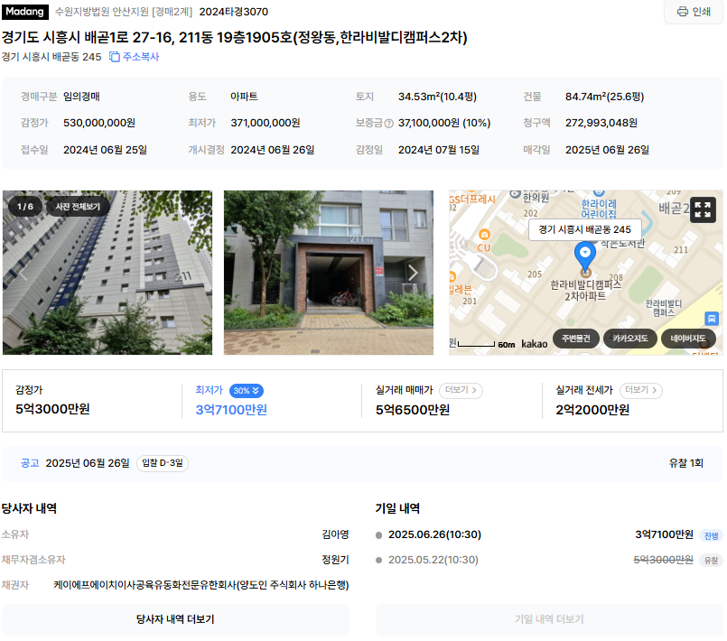Click the blue map location pin
727x641 pixels.
pos(585,257)
